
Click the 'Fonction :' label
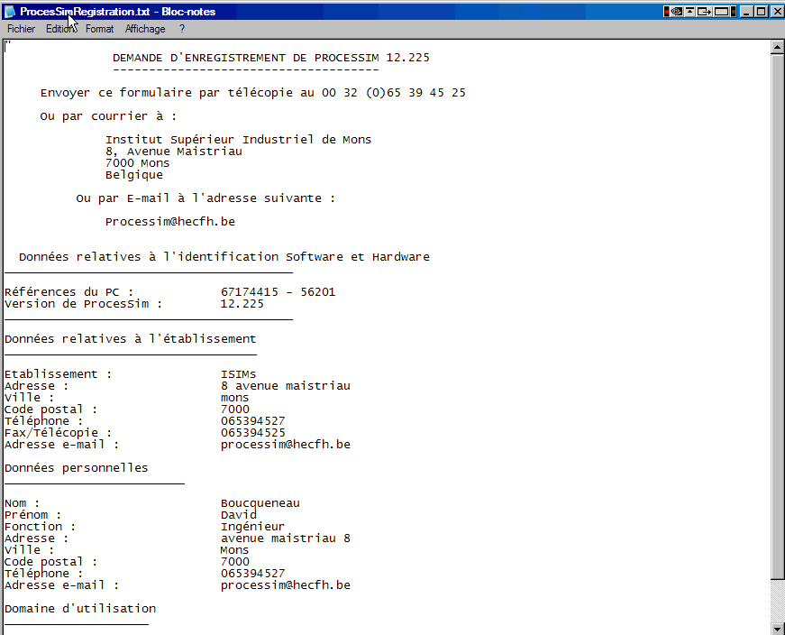[x=40, y=527]
